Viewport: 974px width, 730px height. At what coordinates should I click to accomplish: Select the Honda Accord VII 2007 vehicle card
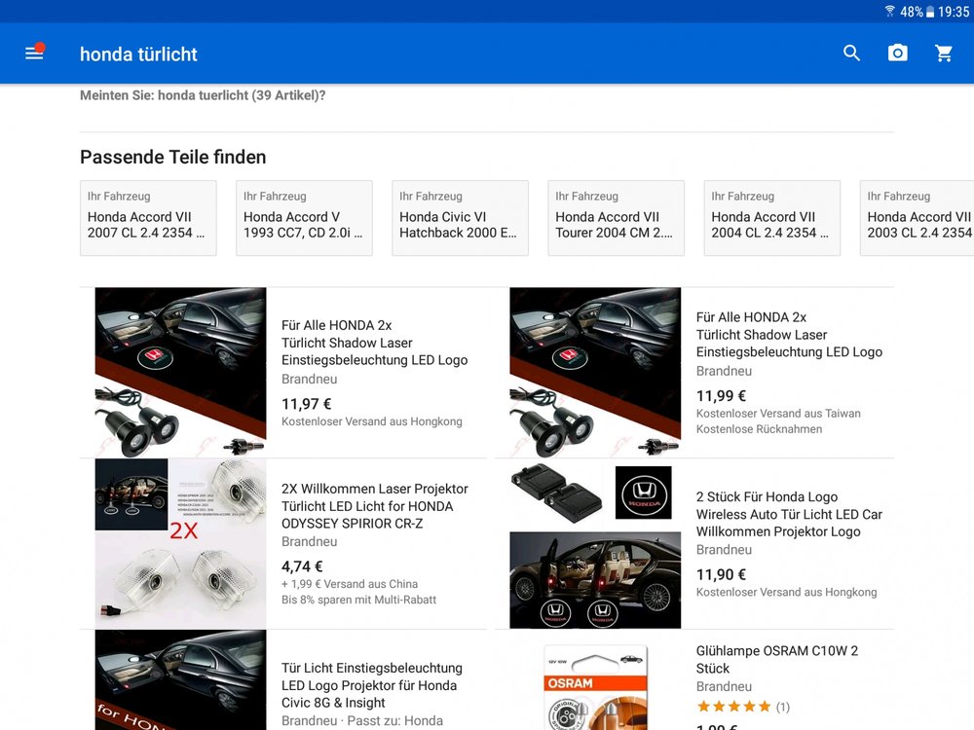pos(148,218)
